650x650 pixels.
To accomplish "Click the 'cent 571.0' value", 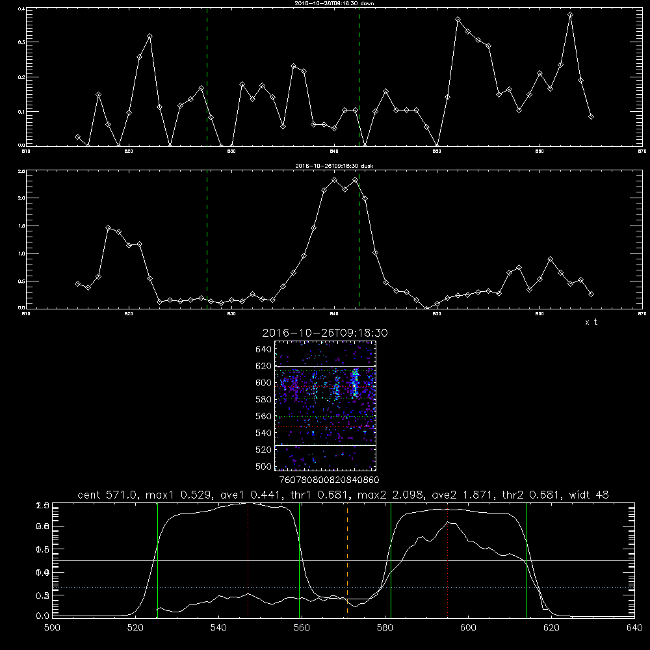I will 107,495.
